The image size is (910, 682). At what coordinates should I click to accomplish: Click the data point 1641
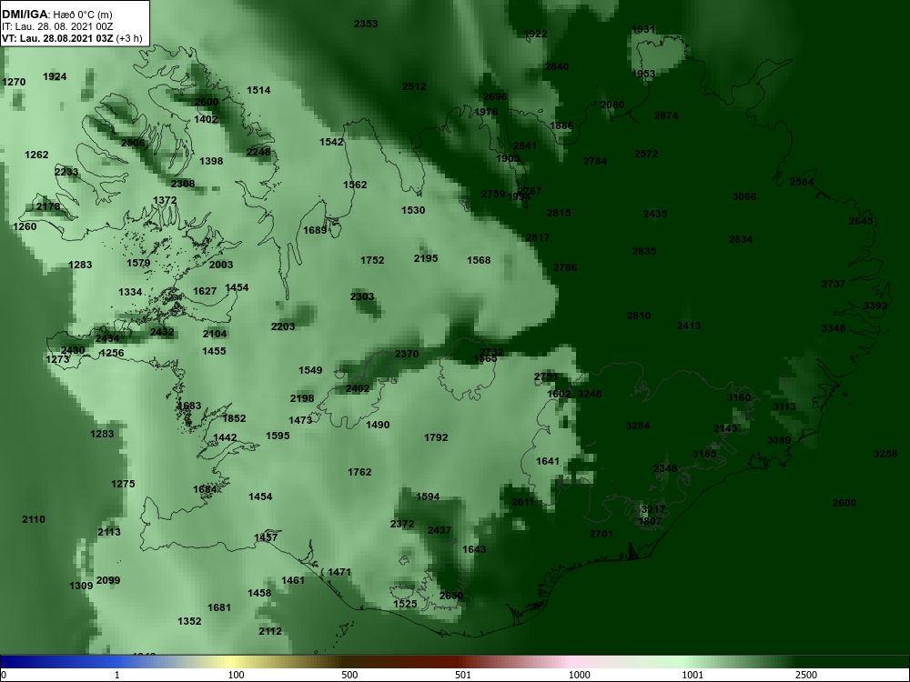point(547,461)
